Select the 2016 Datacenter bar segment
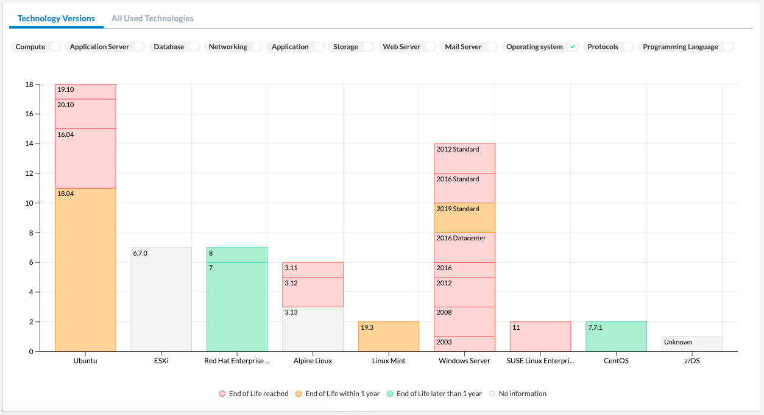 [x=464, y=248]
